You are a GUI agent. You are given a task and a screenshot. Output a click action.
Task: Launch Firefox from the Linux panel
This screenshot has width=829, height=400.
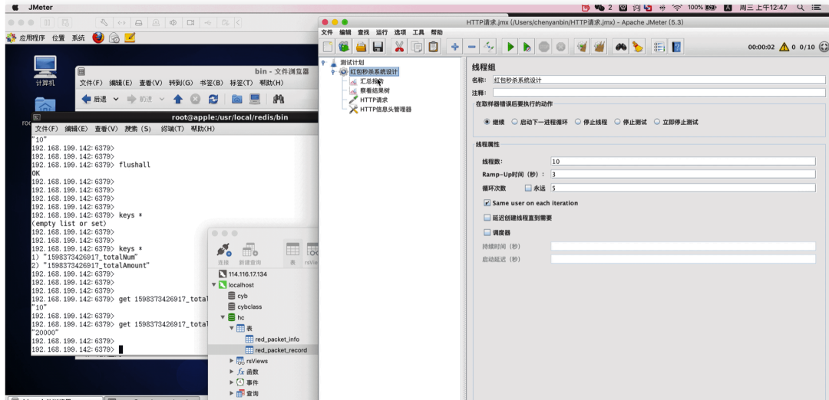pyautogui.click(x=98, y=38)
